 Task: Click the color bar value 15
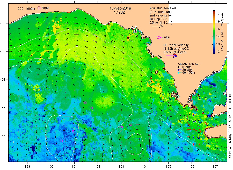(218, 29)
